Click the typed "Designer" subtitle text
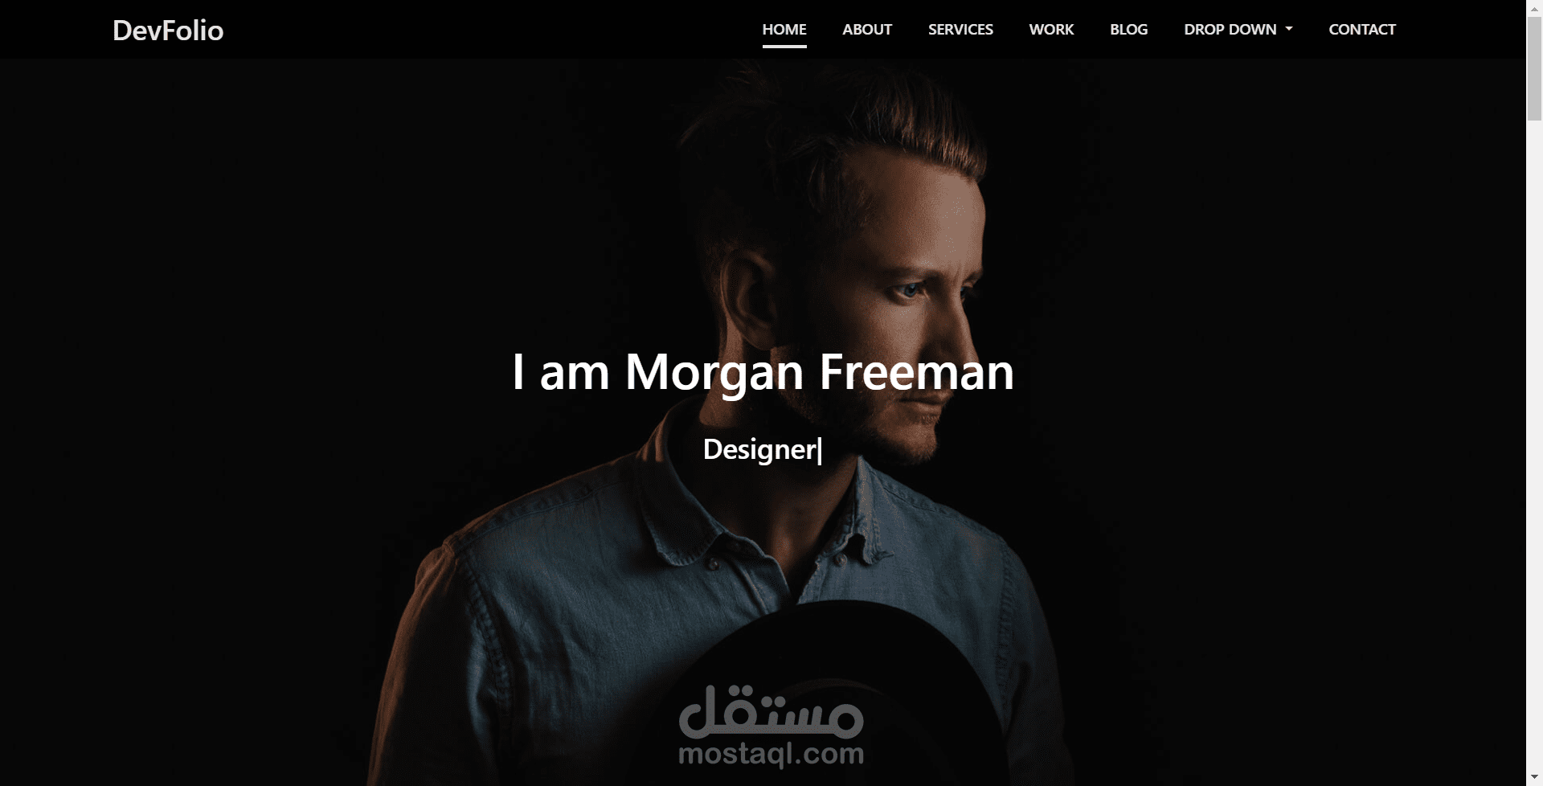This screenshot has height=786, width=1543. click(759, 449)
